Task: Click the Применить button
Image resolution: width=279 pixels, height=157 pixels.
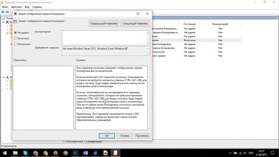Action: pos(142,136)
